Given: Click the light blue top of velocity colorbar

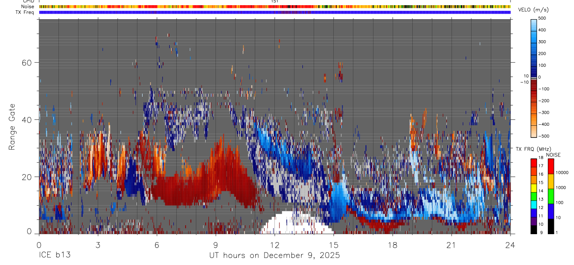Looking at the screenshot, I should [534, 26].
